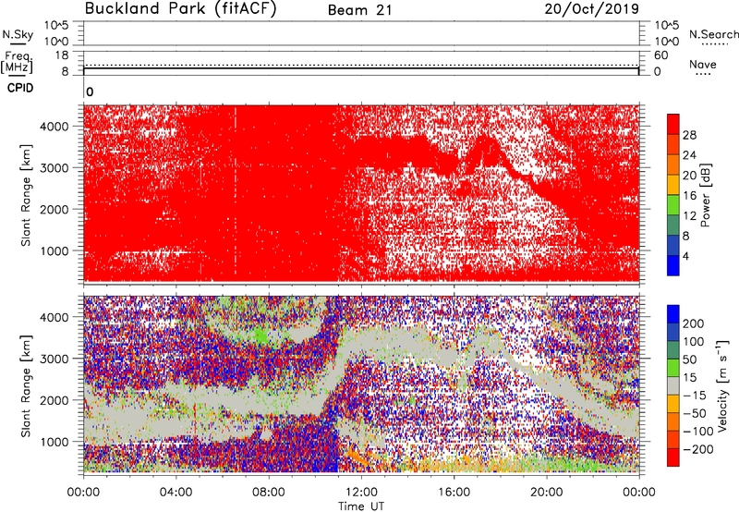The image size is (739, 512).
Task: Click the yellow 16–20 dB Power colorbar segment
Action: pos(673,184)
